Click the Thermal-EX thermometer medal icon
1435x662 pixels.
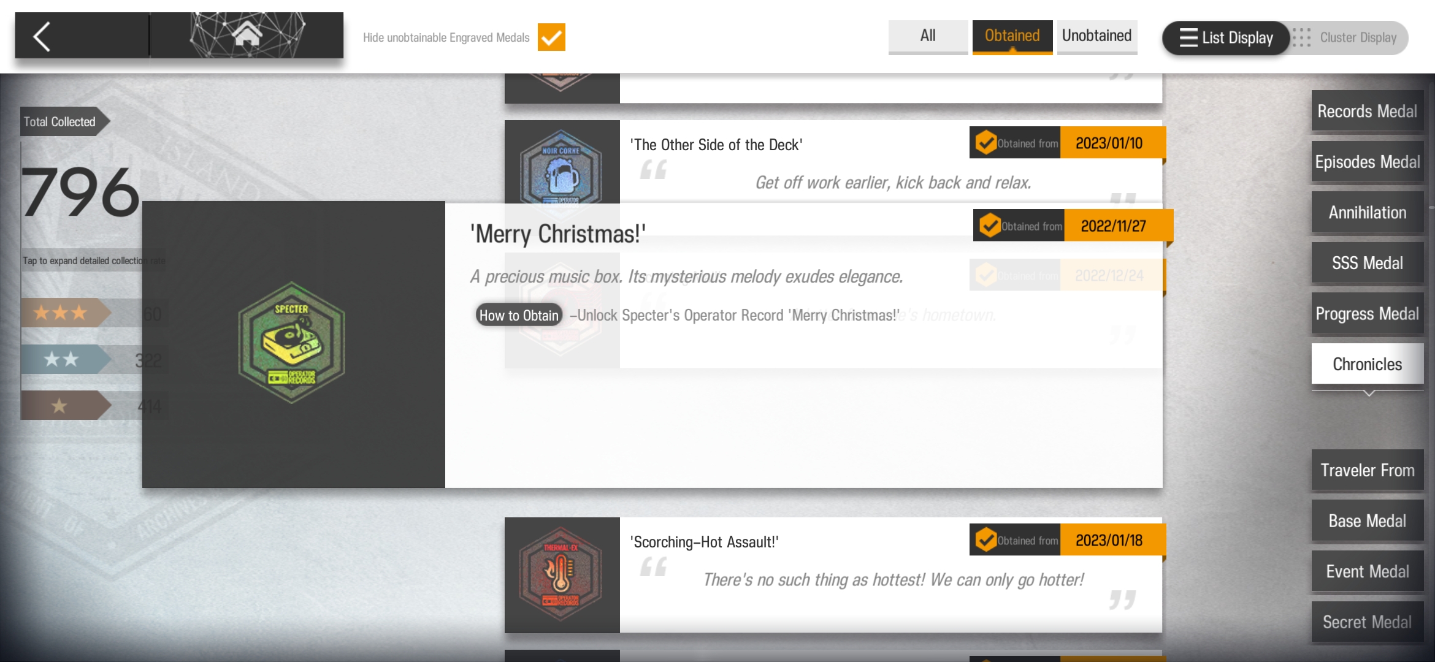tap(561, 574)
